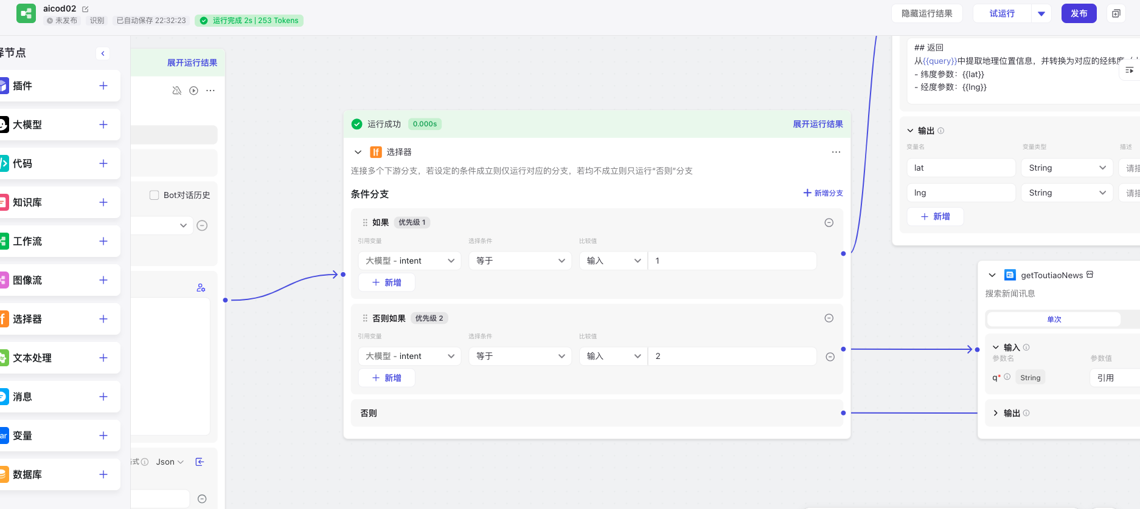This screenshot has height=509, width=1140.
Task: Add a 消息 message node
Action: [x=103, y=397]
